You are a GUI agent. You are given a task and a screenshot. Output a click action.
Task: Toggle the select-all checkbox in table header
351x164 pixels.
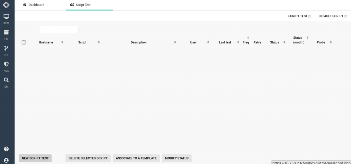[x=24, y=42]
